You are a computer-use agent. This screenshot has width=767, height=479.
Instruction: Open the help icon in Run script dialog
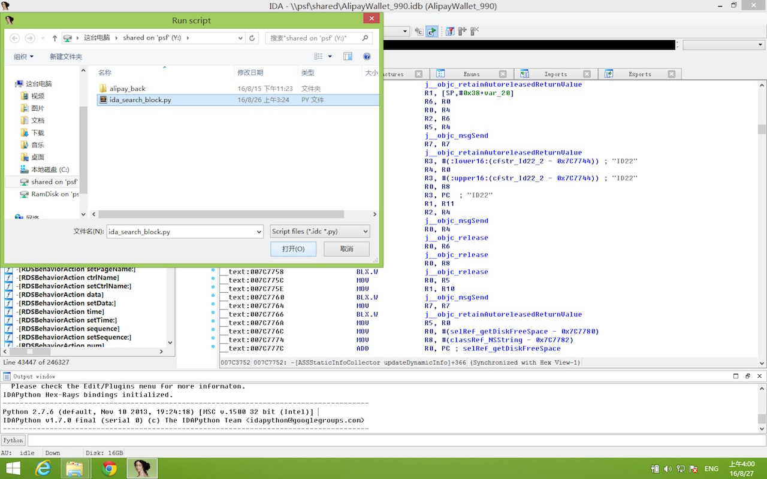pyautogui.click(x=367, y=56)
